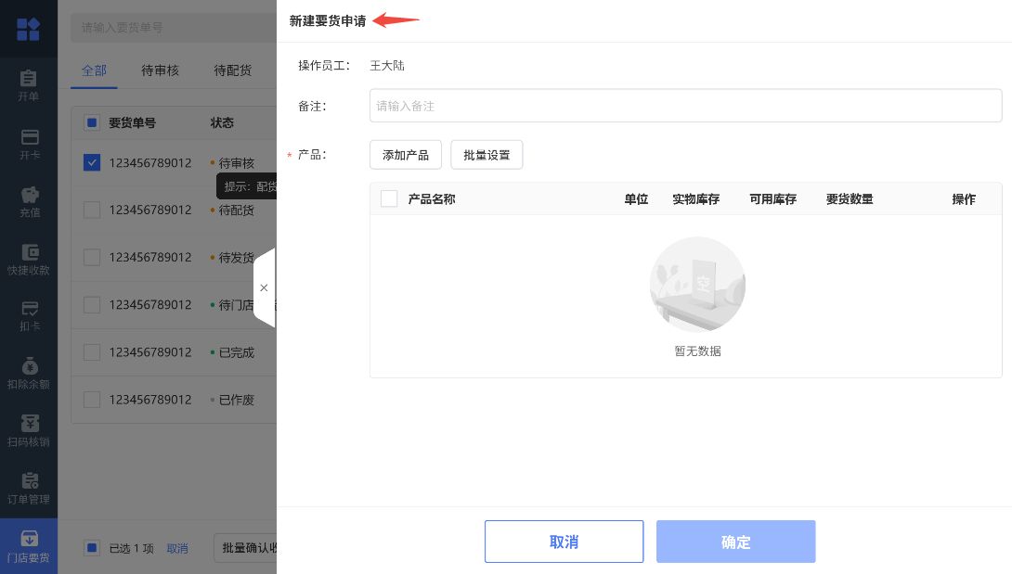
Task: Switch to the 待审核 tab
Action: [x=160, y=70]
